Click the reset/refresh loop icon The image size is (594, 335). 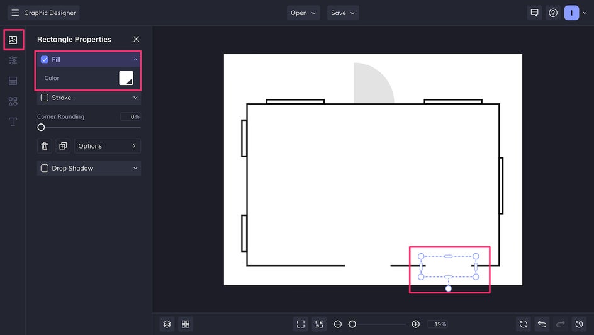pos(524,324)
